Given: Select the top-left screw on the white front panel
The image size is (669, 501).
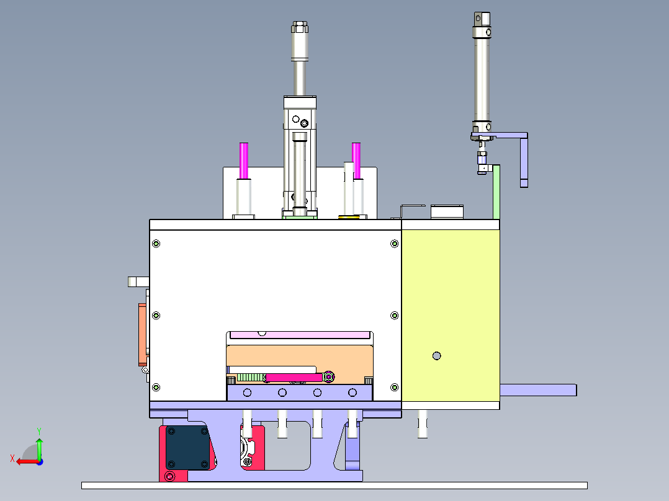Looking at the screenshot, I should (x=156, y=244).
